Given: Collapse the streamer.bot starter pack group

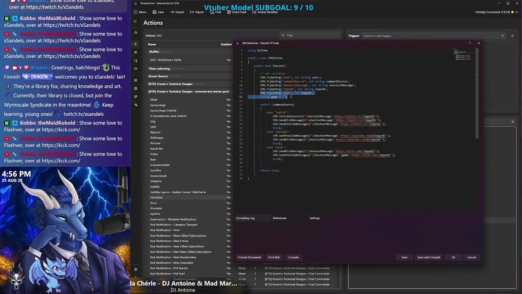Looking at the screenshot, I should point(190,92).
